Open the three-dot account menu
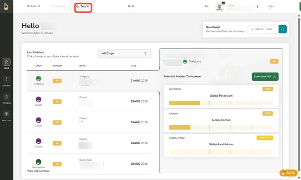 pos(257,7)
